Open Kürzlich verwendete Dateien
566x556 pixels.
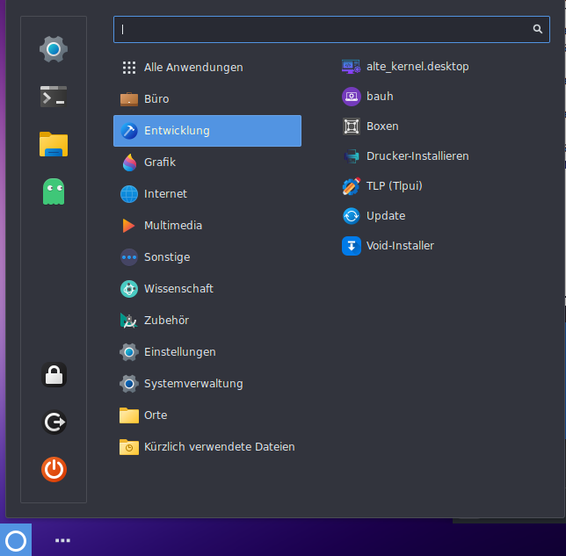(x=218, y=447)
